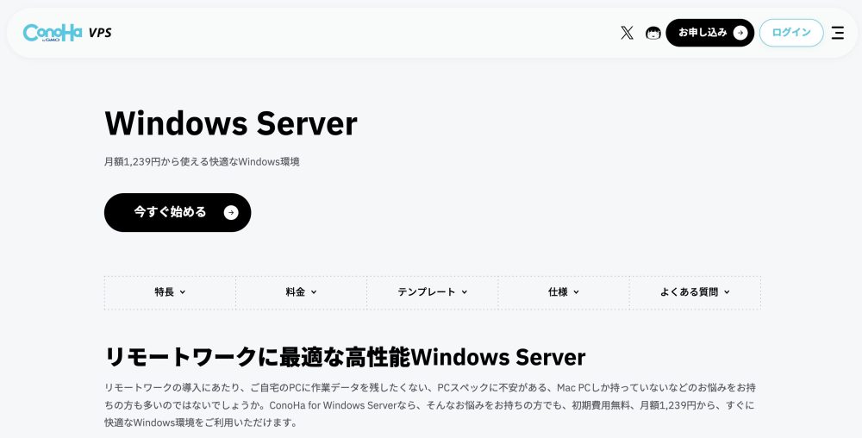862x438 pixels.
Task: Click the 今すぐ始める start now button
Action: tap(178, 212)
